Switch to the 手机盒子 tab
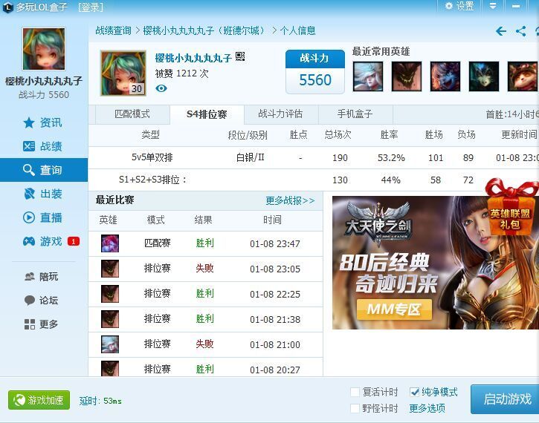The height and width of the screenshot is (423, 539). click(355, 114)
